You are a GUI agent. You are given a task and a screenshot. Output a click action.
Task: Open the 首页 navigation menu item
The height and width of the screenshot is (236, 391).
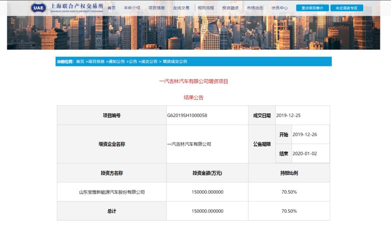pos(112,8)
